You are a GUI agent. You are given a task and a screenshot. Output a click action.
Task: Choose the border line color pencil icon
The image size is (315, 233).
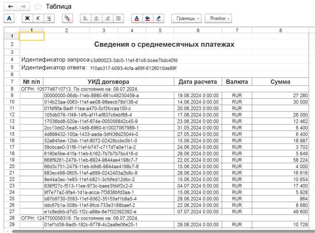(158, 19)
